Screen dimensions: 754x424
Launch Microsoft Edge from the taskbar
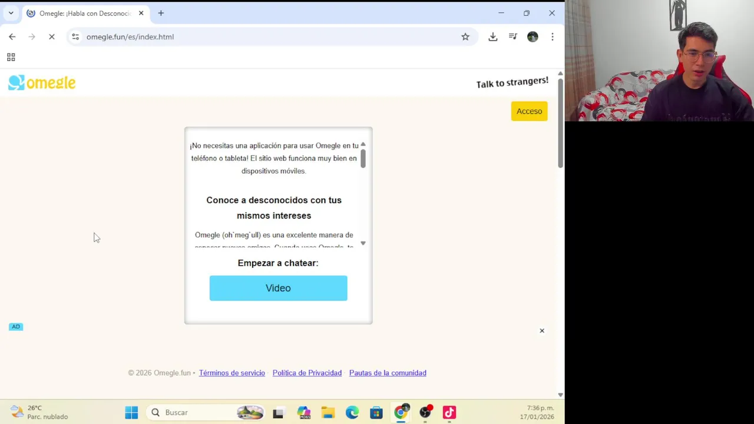coord(352,412)
